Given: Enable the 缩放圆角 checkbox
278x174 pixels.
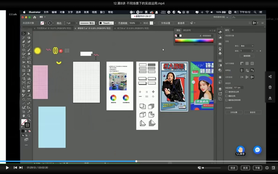Looking at the screenshot, I should pyautogui.click(x=227, y=96).
